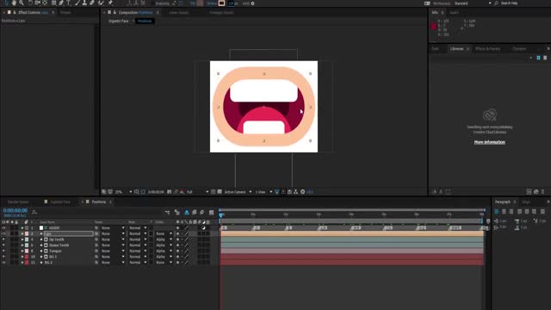This screenshot has width=551, height=310.
Task: Select the Eraser tool
Action: (92, 3)
